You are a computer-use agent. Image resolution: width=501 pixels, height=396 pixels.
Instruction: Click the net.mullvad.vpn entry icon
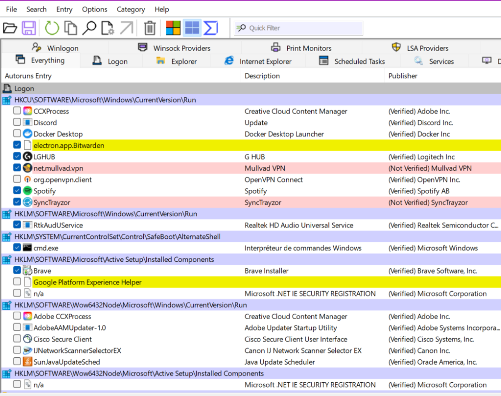pos(28,168)
